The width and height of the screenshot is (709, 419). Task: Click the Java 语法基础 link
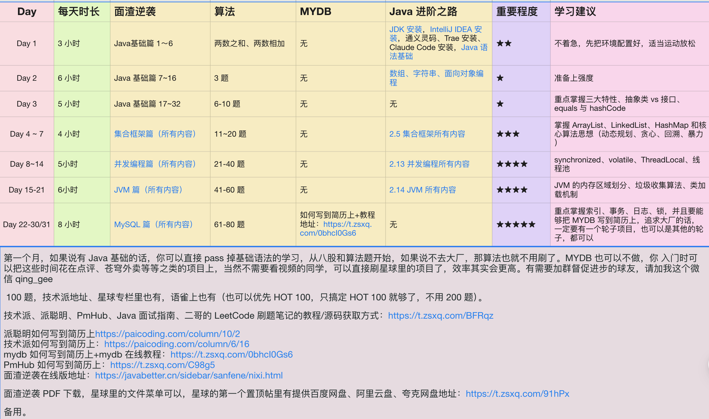[474, 47]
